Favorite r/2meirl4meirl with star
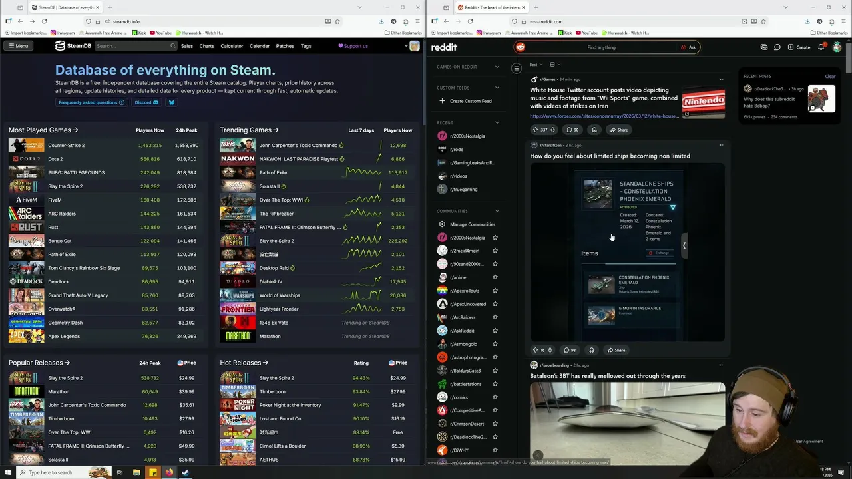Image resolution: width=852 pixels, height=479 pixels. (495, 251)
